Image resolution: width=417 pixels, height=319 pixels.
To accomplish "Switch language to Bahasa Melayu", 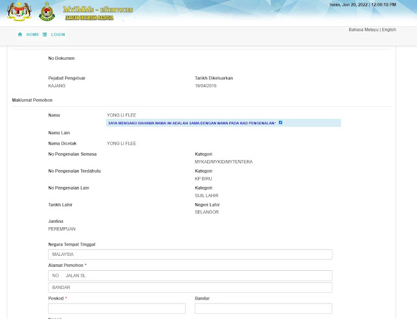I will 364,29.
